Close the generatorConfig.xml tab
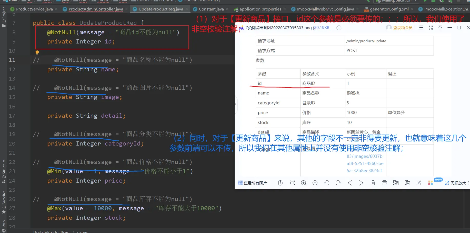Screen dimensions: 470x233 (x=412, y=9)
